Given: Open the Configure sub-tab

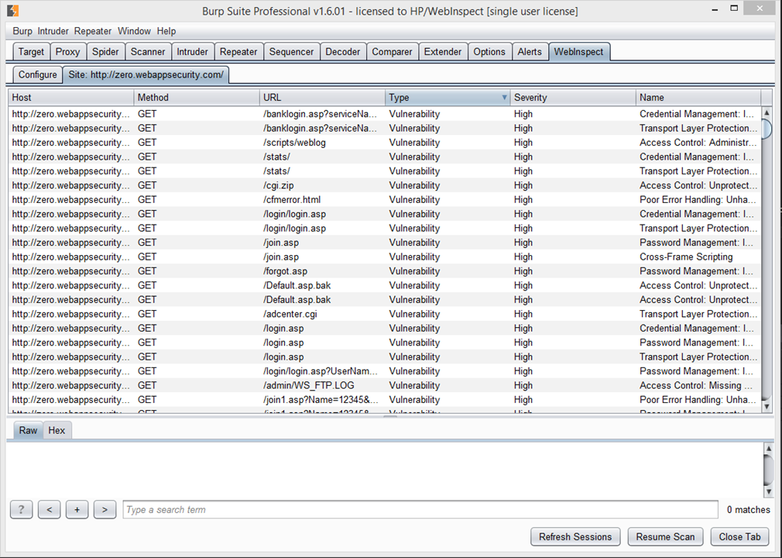Looking at the screenshot, I should (x=37, y=75).
